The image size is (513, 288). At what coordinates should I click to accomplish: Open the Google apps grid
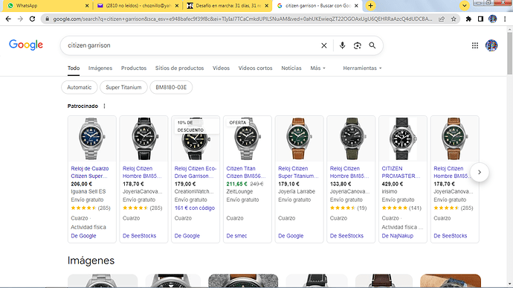(x=475, y=45)
